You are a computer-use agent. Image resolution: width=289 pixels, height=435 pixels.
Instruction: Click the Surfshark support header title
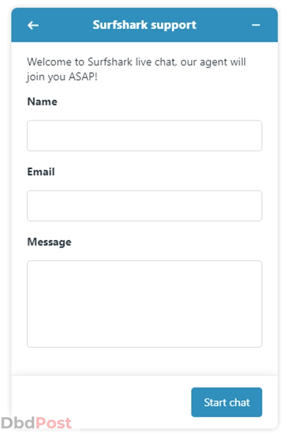click(144, 25)
